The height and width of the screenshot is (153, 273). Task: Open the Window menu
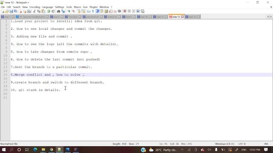(104, 7)
